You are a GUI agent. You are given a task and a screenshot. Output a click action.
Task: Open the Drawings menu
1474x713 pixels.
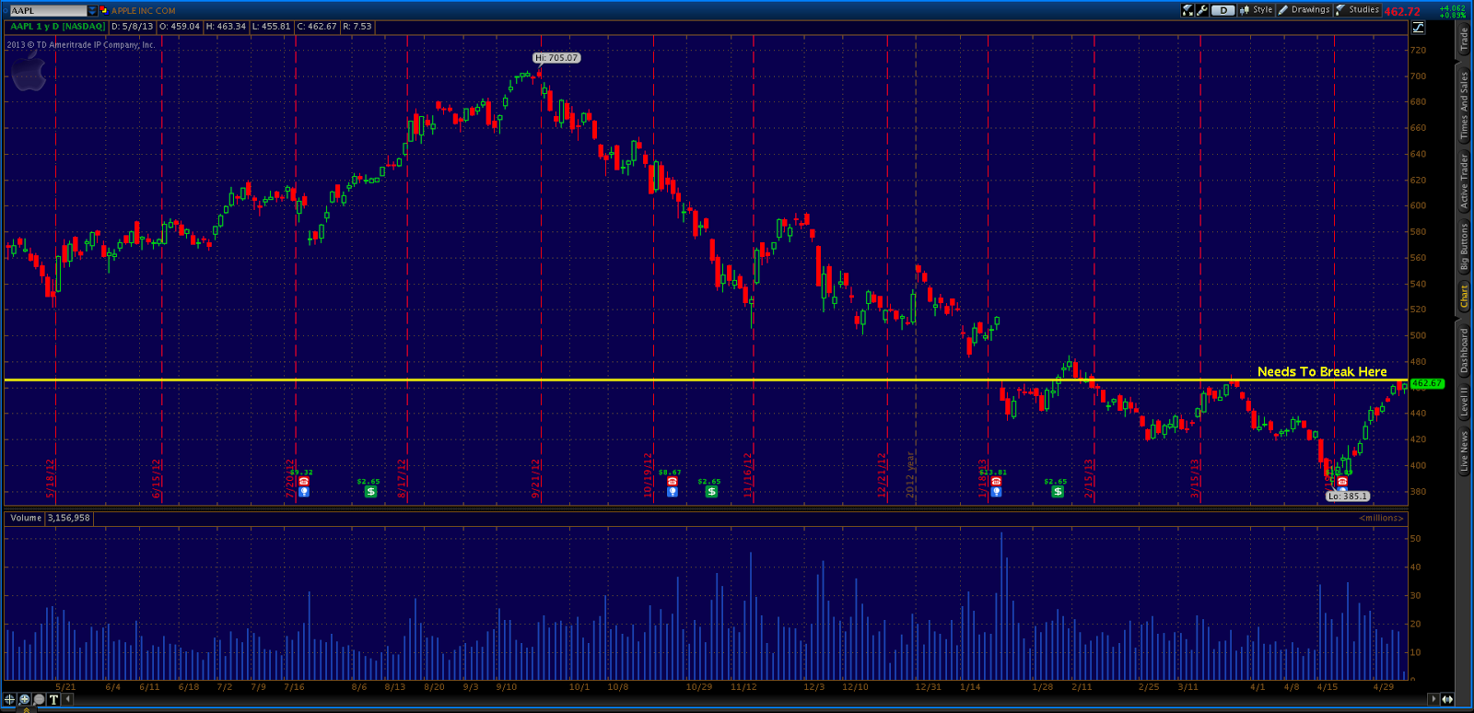pos(1304,10)
